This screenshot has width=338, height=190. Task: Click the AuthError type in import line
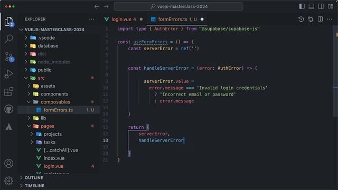tap(166, 29)
